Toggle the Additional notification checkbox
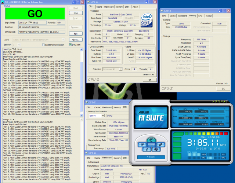This screenshot has width=235, height=183. [43, 45]
